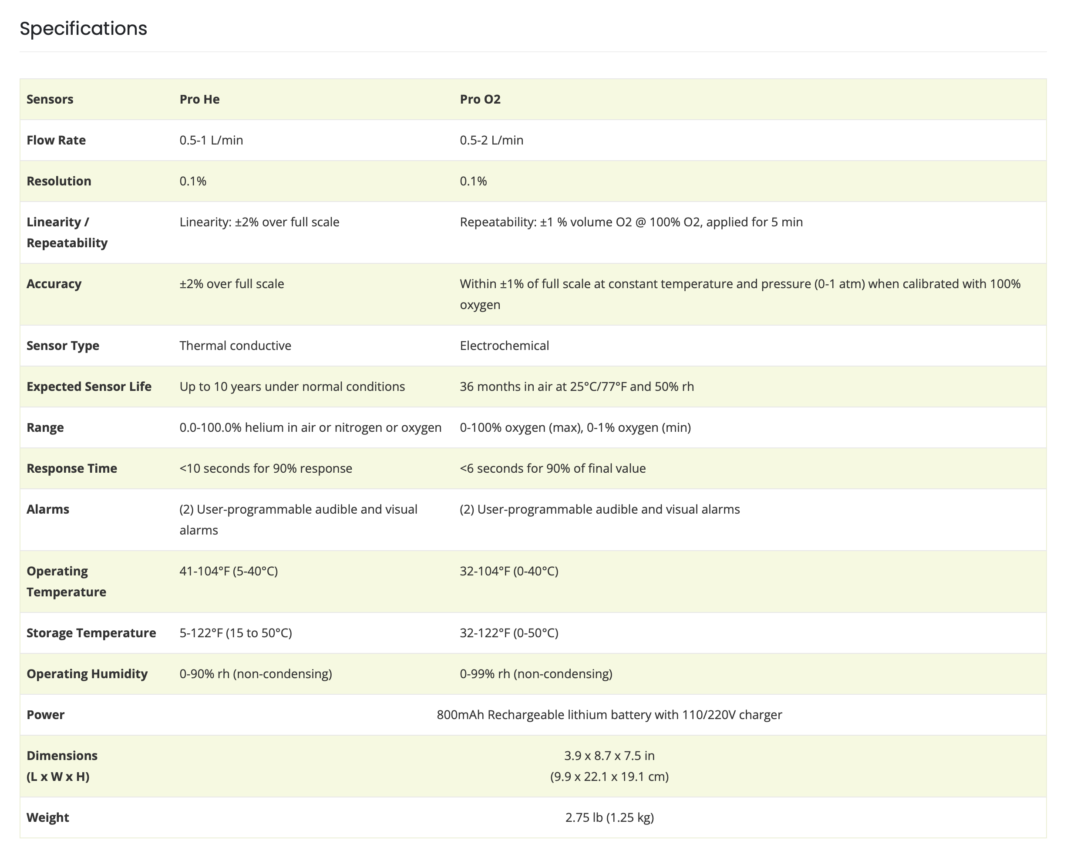This screenshot has width=1077, height=861.
Task: Click the Electrochemical sensor type cell
Action: point(504,346)
